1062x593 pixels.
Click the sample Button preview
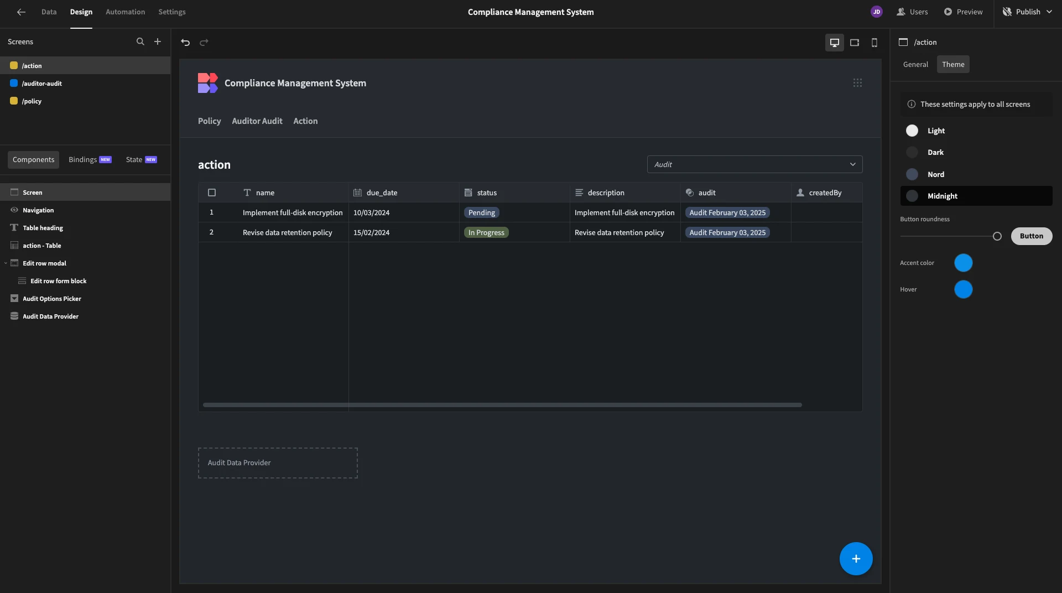coord(1032,236)
